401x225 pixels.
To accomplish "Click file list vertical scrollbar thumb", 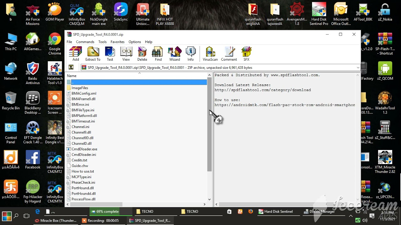I will [x=210, y=124].
